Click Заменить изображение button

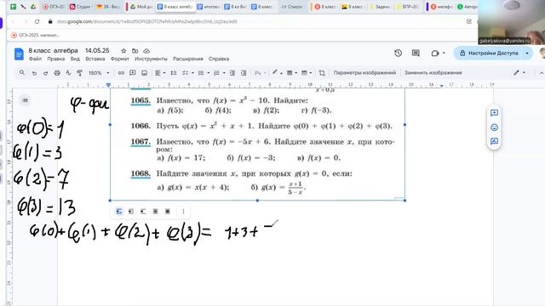[433, 73]
